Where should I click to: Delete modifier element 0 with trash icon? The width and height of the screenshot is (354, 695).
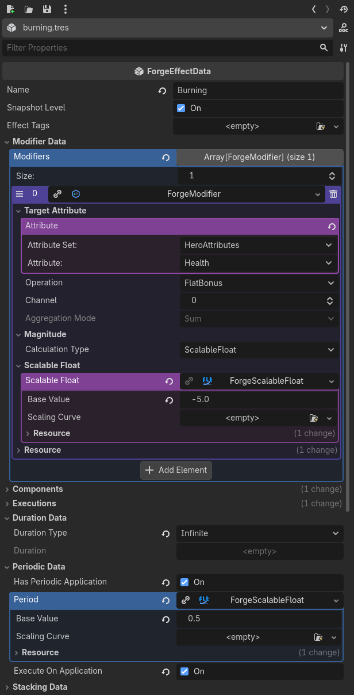tap(333, 194)
